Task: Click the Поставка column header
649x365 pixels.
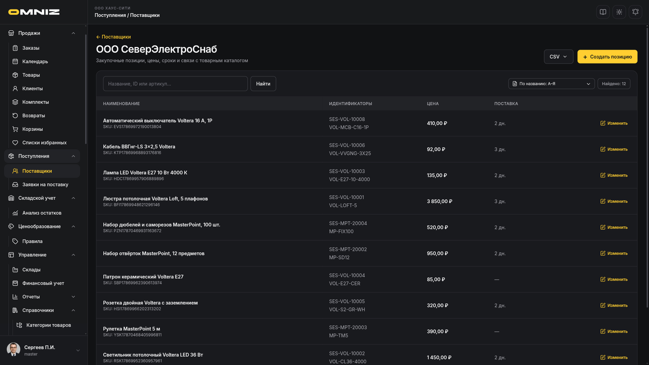Action: [x=506, y=104]
